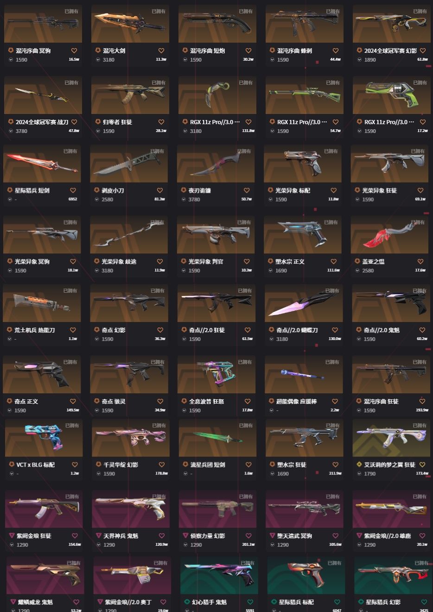433x612 pixels.
Task: Click the 全息波普 暴怒 title text
Action: pyautogui.click(x=206, y=402)
